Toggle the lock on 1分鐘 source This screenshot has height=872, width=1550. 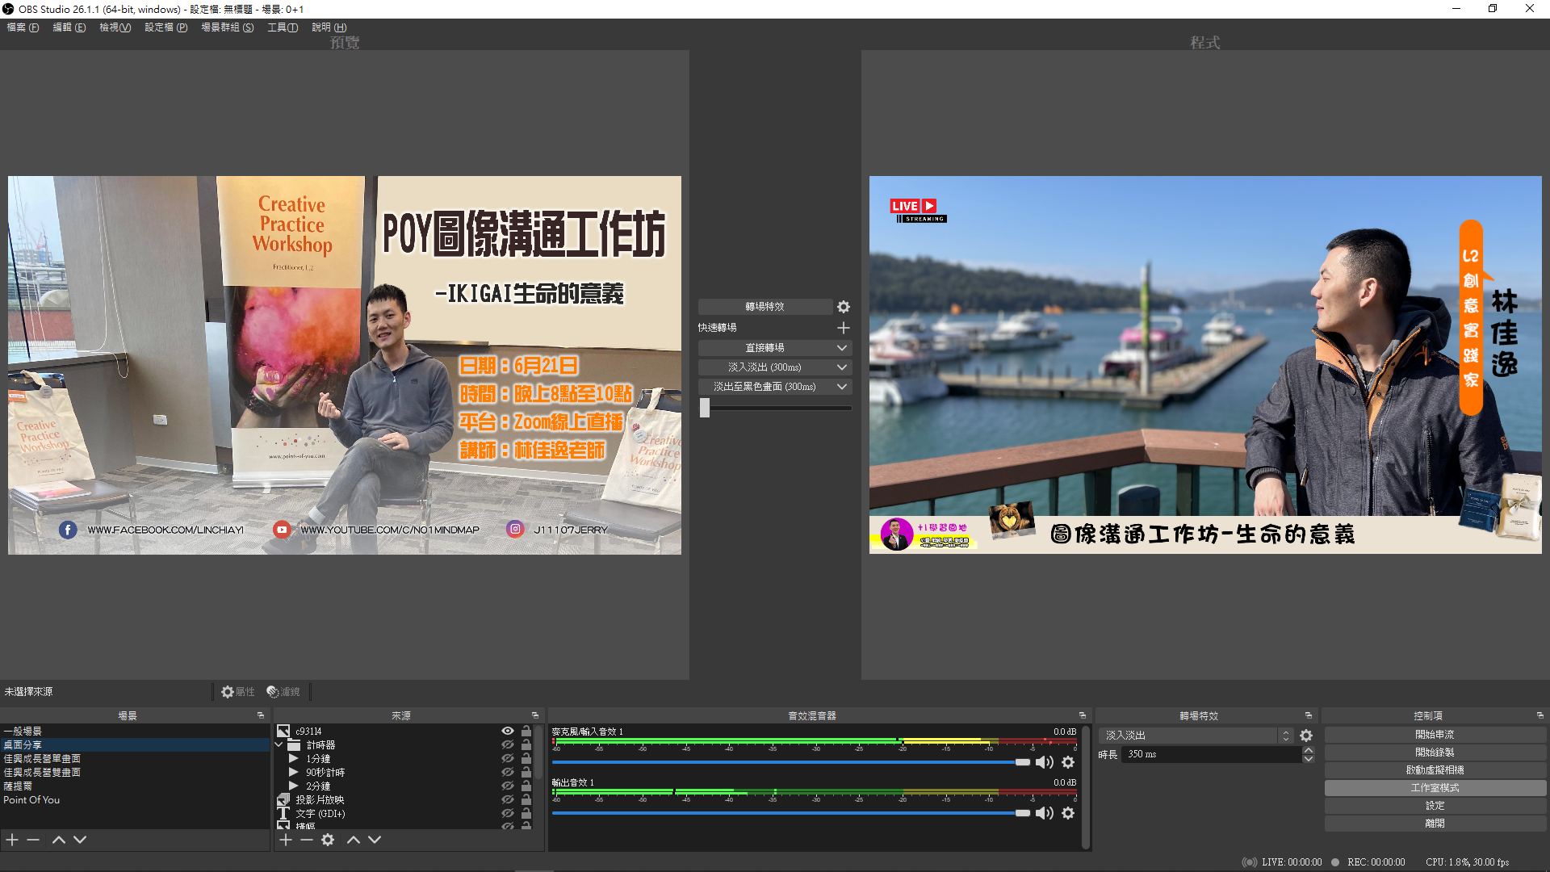click(526, 758)
